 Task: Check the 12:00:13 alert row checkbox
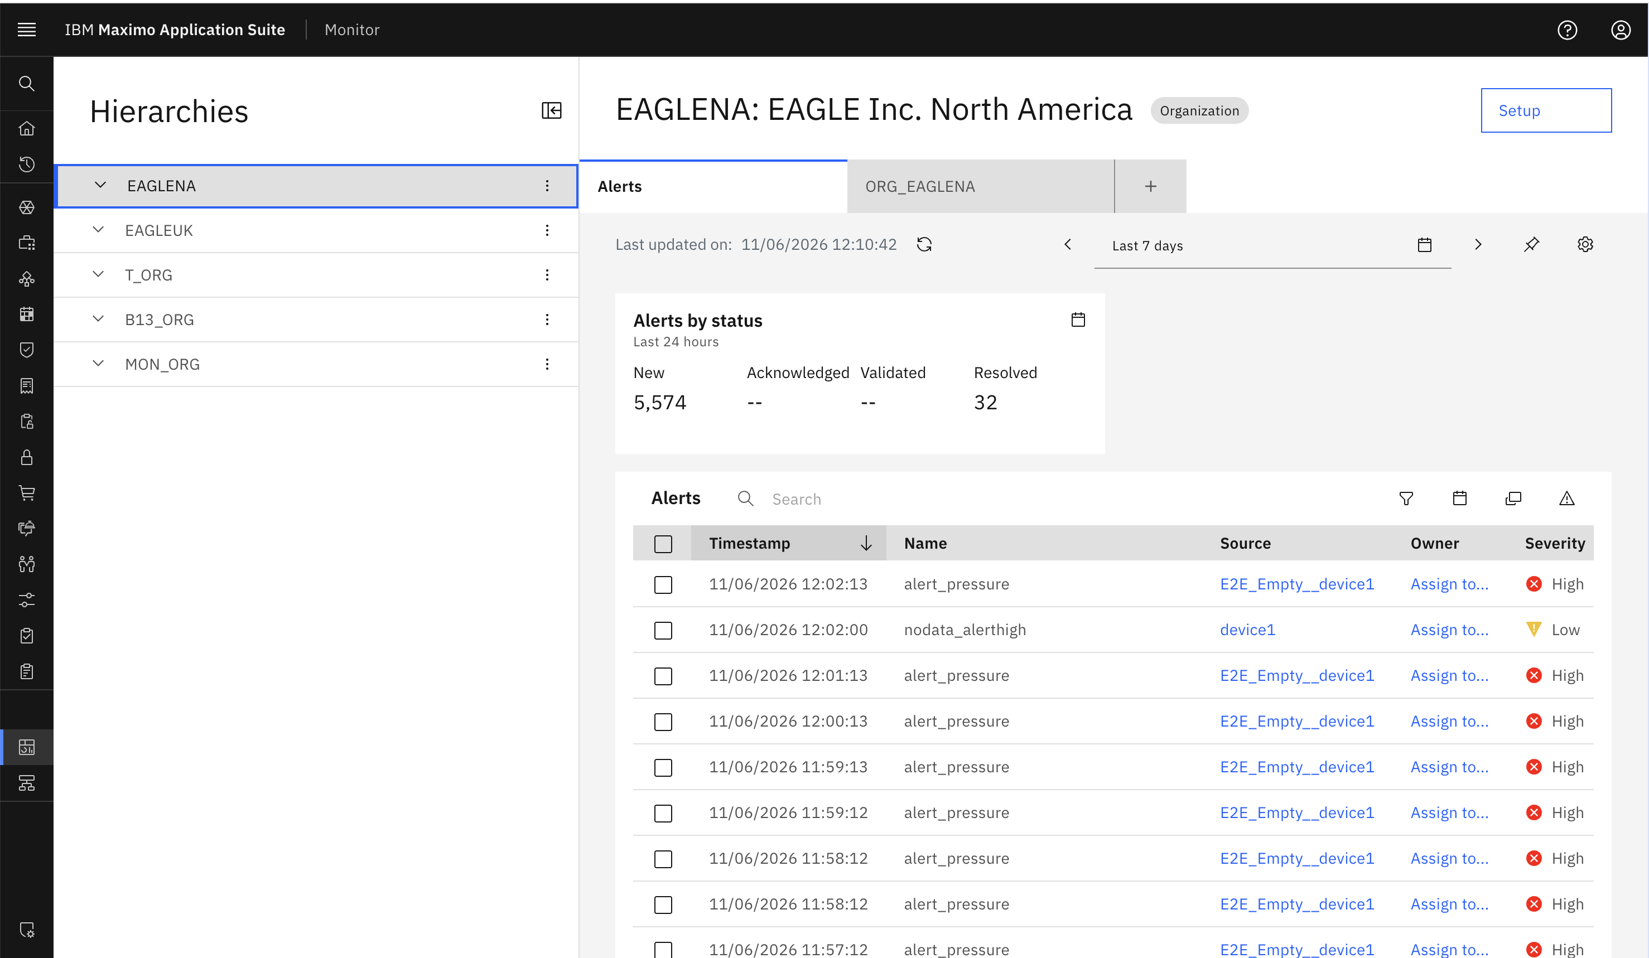click(663, 722)
